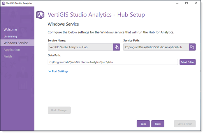
Task: Click the 'Configure the below settings' description text
Action: [111, 32]
